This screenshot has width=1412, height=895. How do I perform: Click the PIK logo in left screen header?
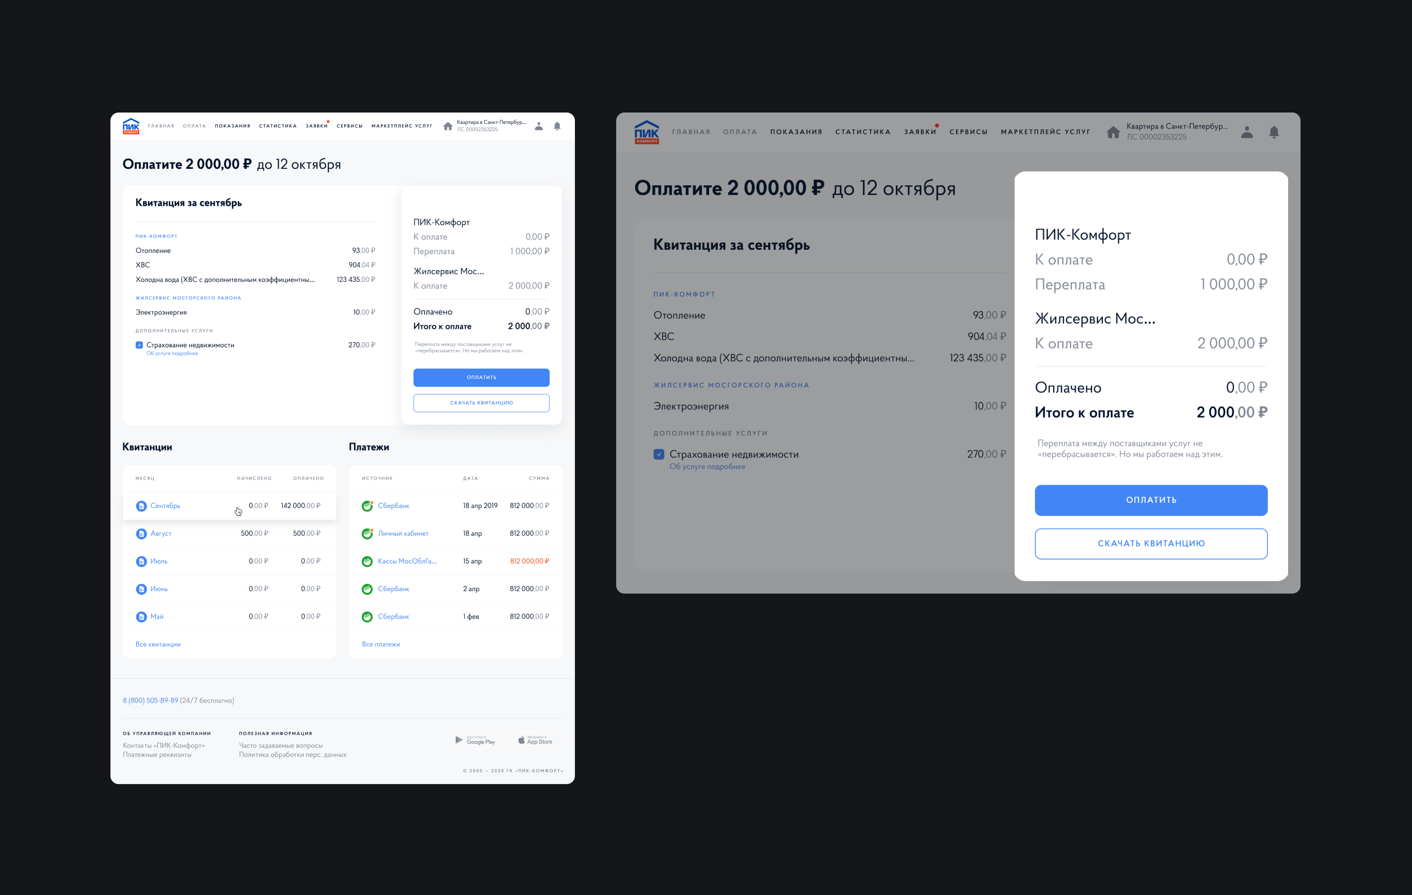(131, 126)
